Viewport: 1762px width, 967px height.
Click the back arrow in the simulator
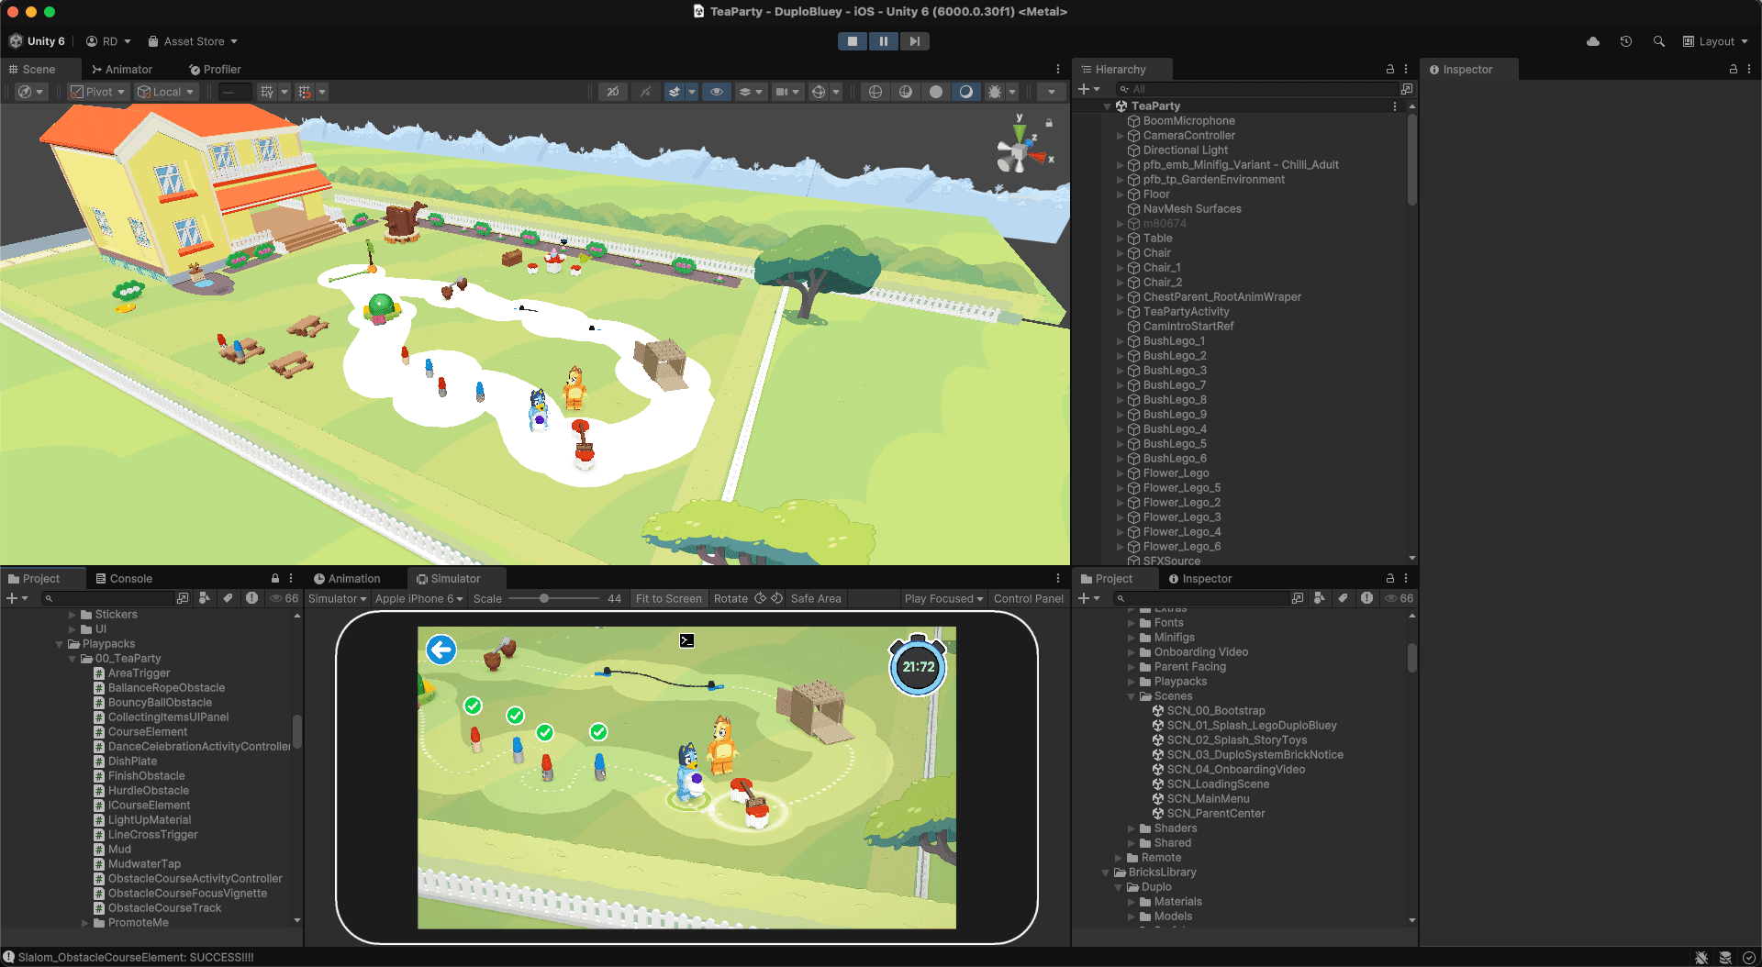(441, 650)
